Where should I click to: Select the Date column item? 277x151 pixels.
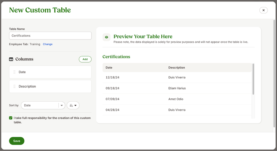[x=50, y=72]
